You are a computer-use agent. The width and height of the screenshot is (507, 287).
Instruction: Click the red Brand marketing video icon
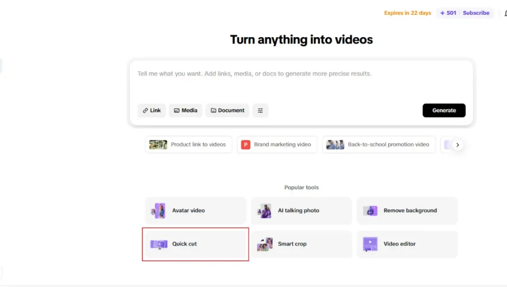point(246,144)
